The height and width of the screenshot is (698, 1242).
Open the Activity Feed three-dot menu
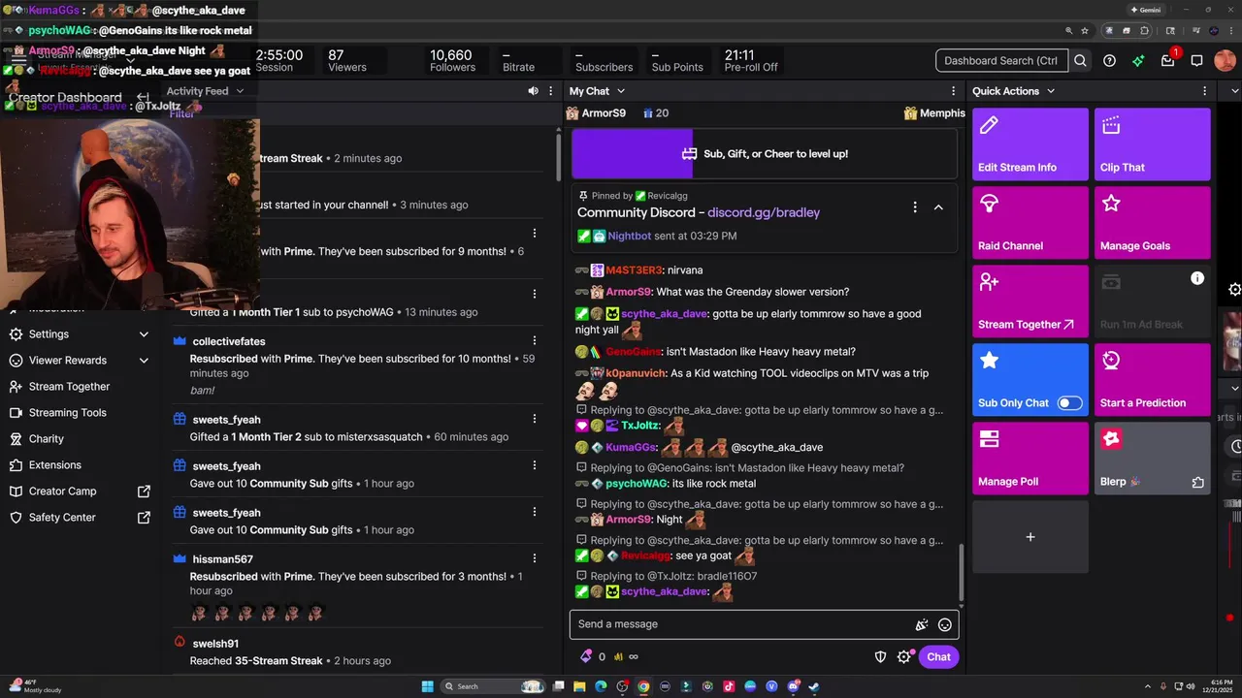tap(551, 91)
